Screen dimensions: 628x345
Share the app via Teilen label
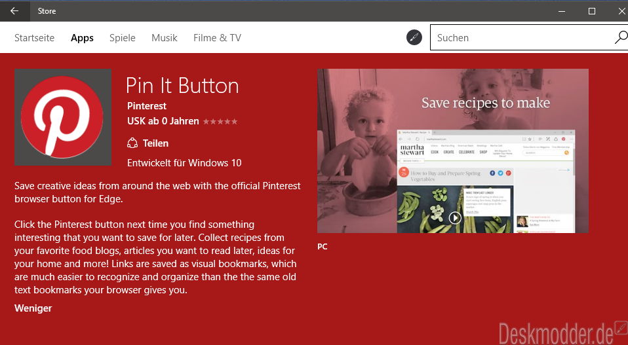click(155, 143)
